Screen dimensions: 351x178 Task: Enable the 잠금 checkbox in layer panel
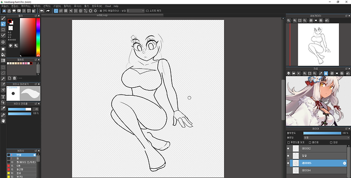coord(331,142)
